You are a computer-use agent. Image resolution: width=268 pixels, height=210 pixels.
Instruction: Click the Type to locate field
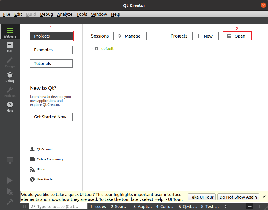58,206
